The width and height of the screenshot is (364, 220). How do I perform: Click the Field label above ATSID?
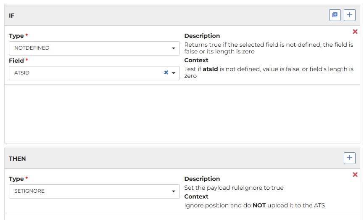[16, 61]
